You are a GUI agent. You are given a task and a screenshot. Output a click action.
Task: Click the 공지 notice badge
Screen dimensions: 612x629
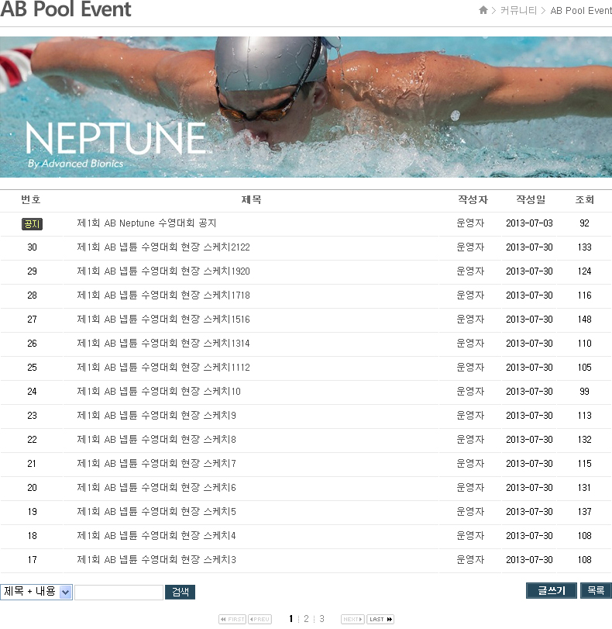click(32, 224)
